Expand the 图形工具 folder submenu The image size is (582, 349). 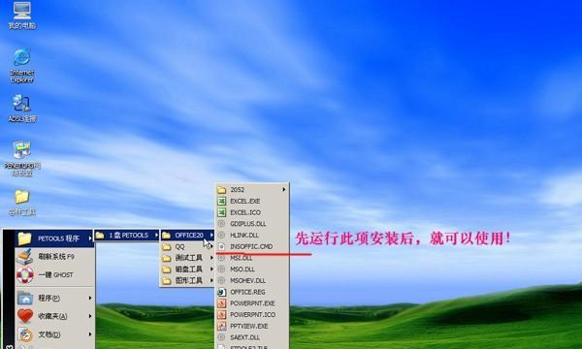click(187, 281)
